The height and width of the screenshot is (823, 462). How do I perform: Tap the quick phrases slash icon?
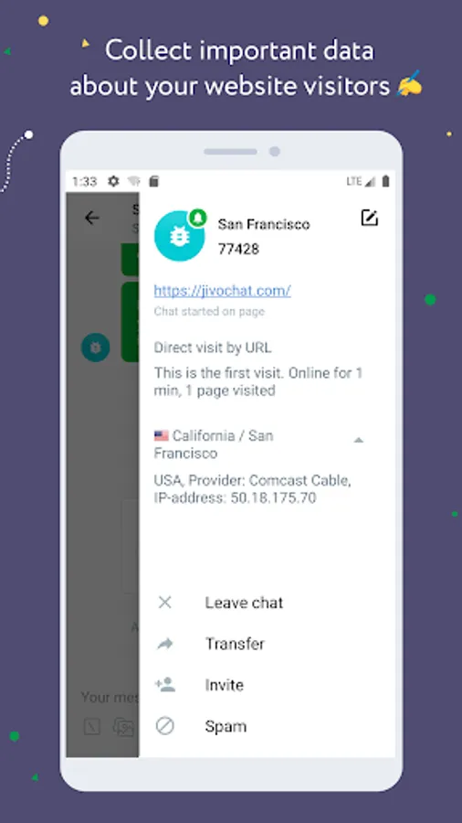[x=91, y=727]
